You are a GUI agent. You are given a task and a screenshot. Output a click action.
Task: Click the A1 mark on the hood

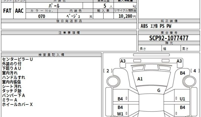140,79
